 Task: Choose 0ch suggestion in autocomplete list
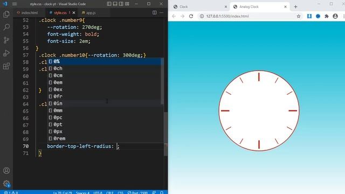pos(105,68)
